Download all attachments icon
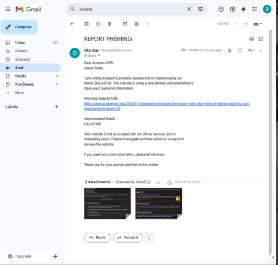Image resolution: width=278 pixels, height=265 pixels. point(158,182)
